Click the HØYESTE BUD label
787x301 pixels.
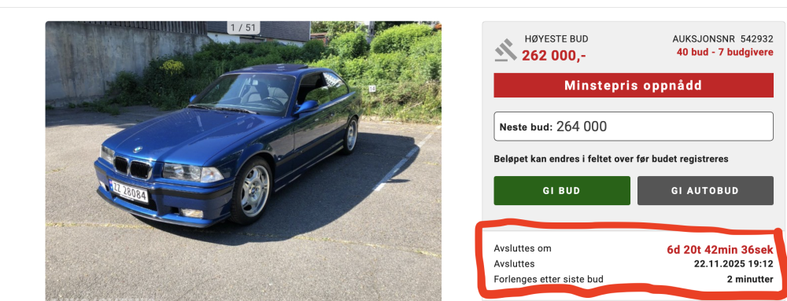tap(556, 39)
